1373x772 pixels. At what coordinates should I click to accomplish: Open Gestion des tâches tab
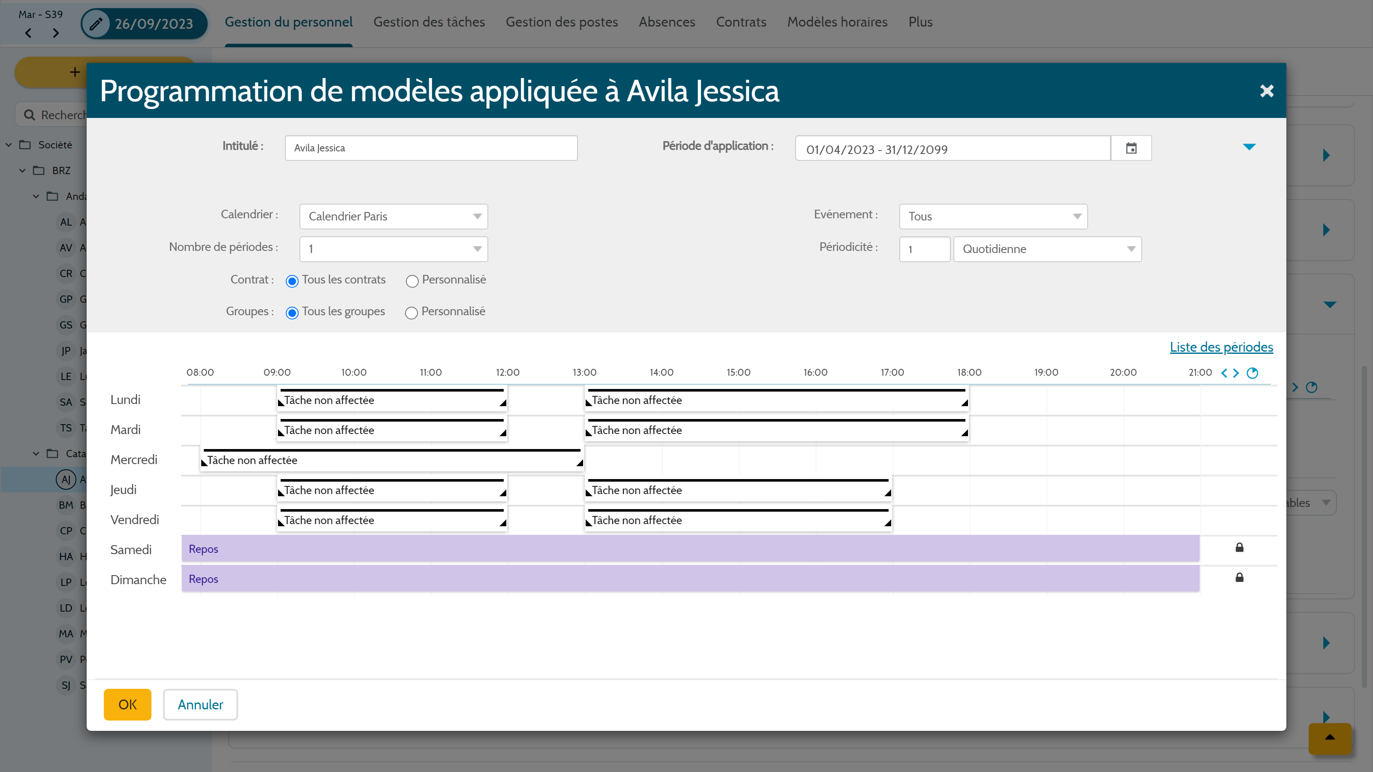429,22
